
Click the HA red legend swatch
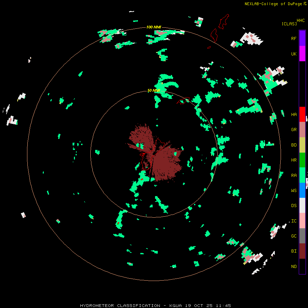[x=302, y=114]
